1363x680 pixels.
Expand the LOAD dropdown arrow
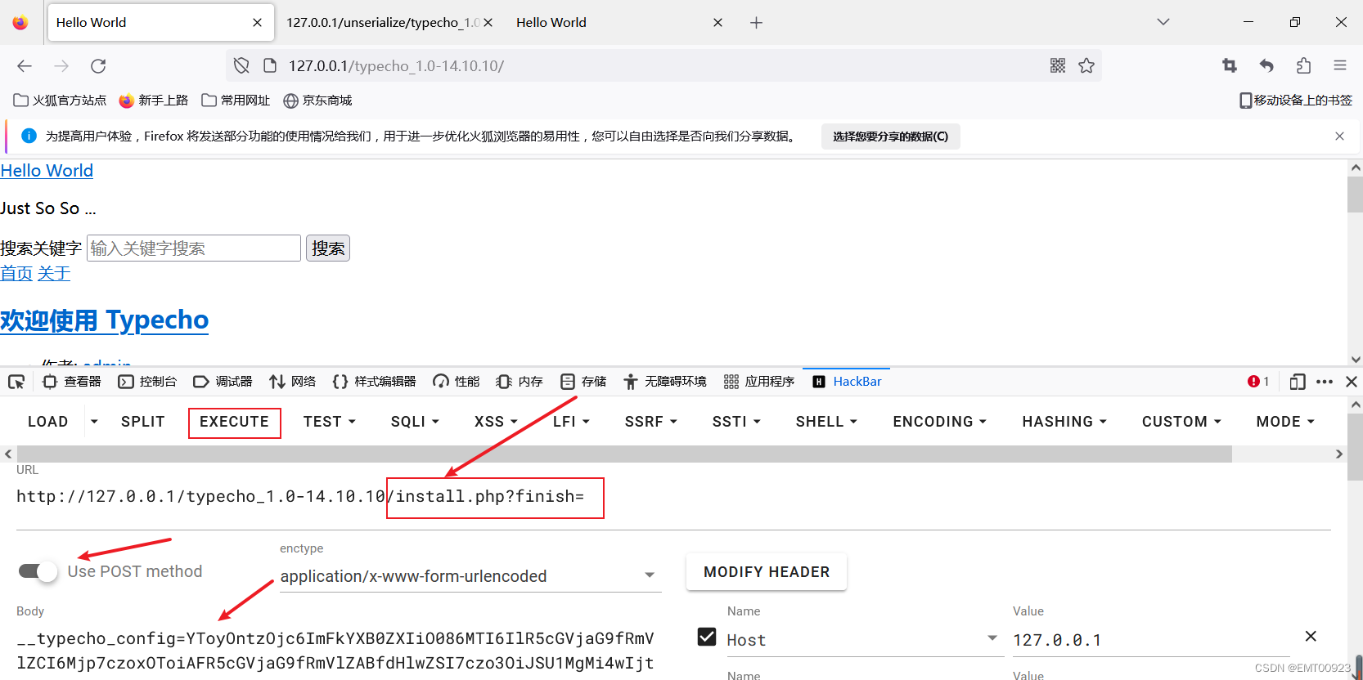point(94,422)
